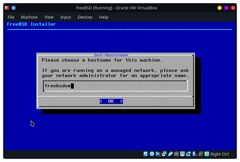Click the shared folders status icon
Image resolution: width=240 pixels, height=162 pixels.
tap(176, 154)
